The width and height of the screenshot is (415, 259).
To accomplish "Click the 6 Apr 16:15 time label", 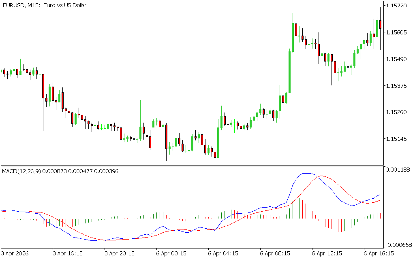I will tap(379, 253).
